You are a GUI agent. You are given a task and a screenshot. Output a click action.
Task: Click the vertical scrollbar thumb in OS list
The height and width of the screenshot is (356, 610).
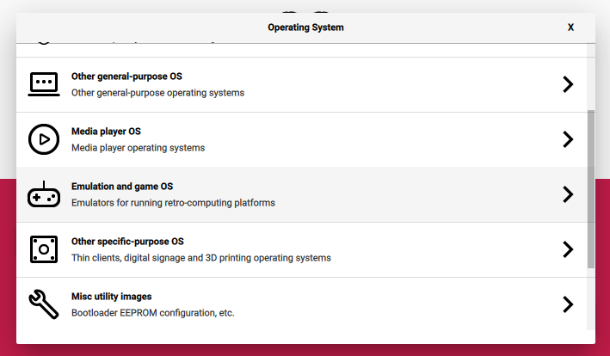click(591, 189)
